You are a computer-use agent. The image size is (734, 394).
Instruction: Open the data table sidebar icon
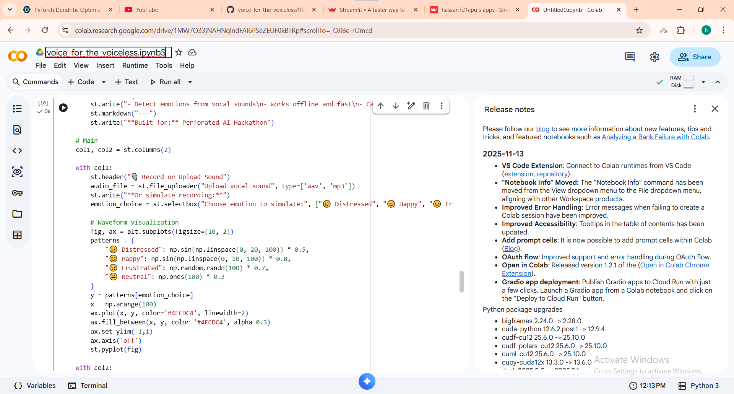tap(17, 235)
